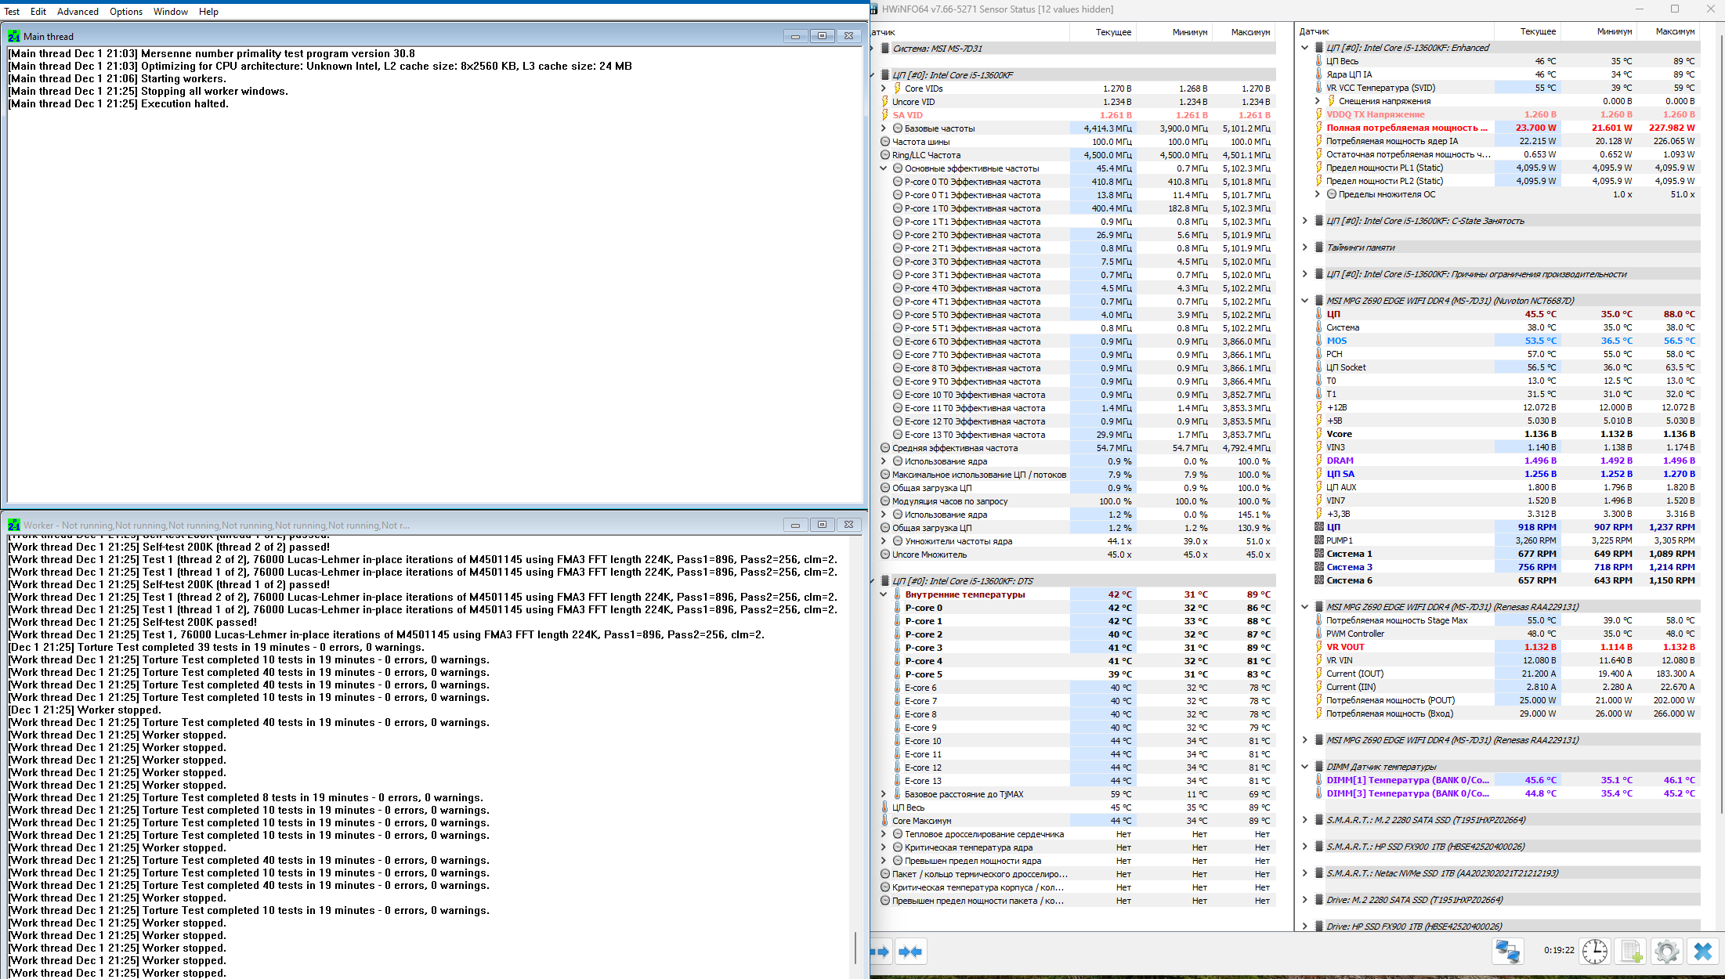Click the expand columns arrows button
This screenshot has width=1725, height=979.
pyautogui.click(x=881, y=952)
